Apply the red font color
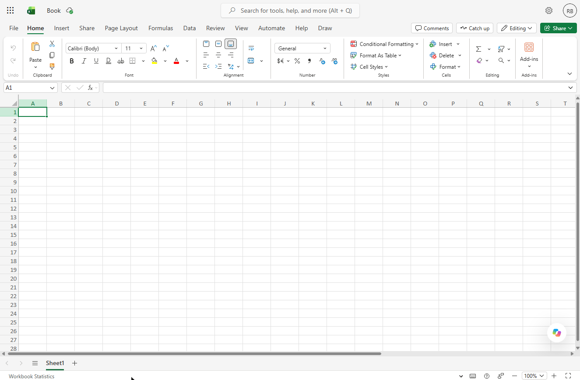Image resolution: width=580 pixels, height=380 pixels. click(176, 61)
